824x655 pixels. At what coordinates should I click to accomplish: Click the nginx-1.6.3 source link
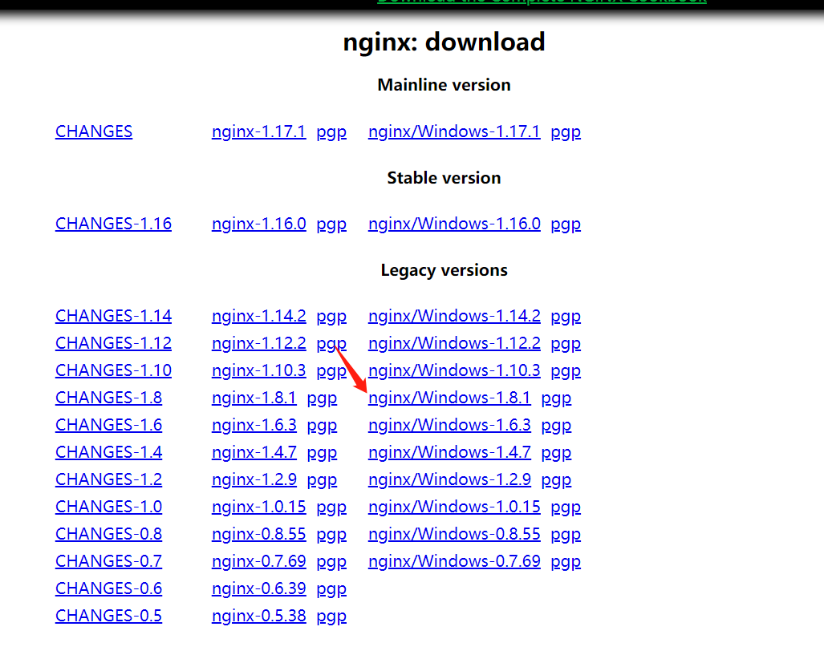coord(254,426)
